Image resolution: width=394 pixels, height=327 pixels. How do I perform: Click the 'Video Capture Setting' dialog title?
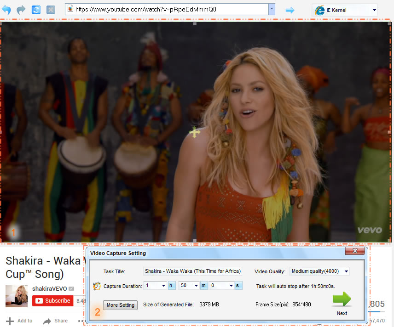pos(118,253)
